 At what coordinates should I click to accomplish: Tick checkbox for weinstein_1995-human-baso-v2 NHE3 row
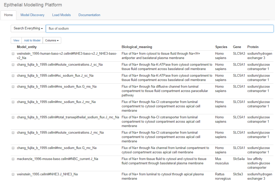point(13,54)
